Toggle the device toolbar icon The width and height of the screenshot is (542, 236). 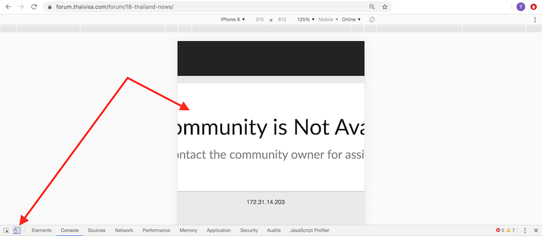(17, 231)
